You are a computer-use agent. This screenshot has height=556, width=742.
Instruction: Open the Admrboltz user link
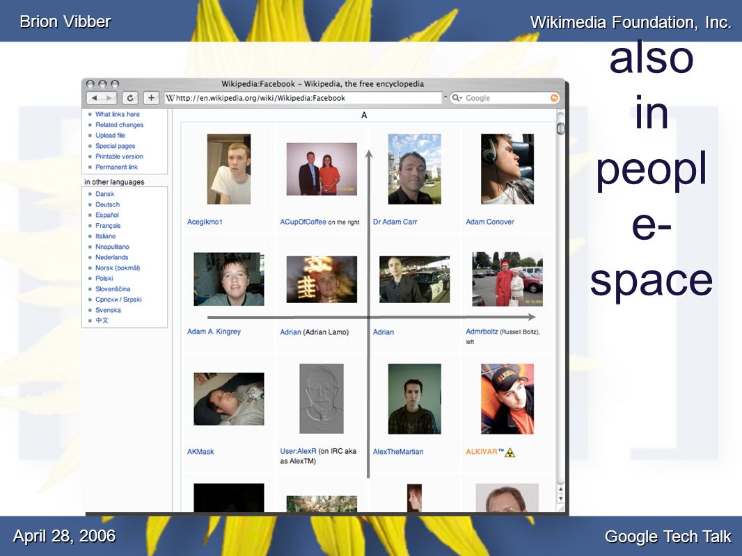click(x=482, y=332)
